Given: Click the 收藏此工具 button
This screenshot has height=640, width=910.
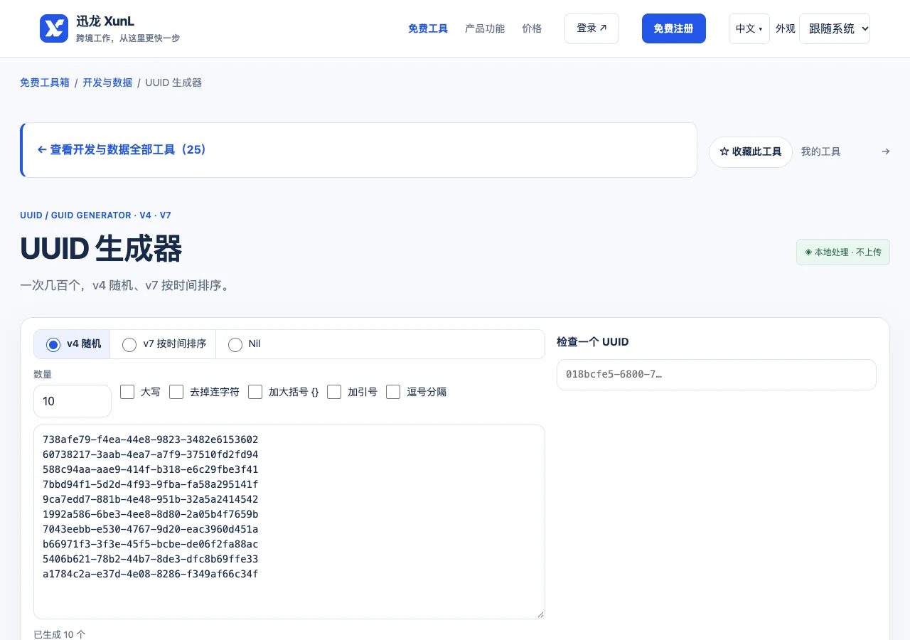Looking at the screenshot, I should click(751, 152).
